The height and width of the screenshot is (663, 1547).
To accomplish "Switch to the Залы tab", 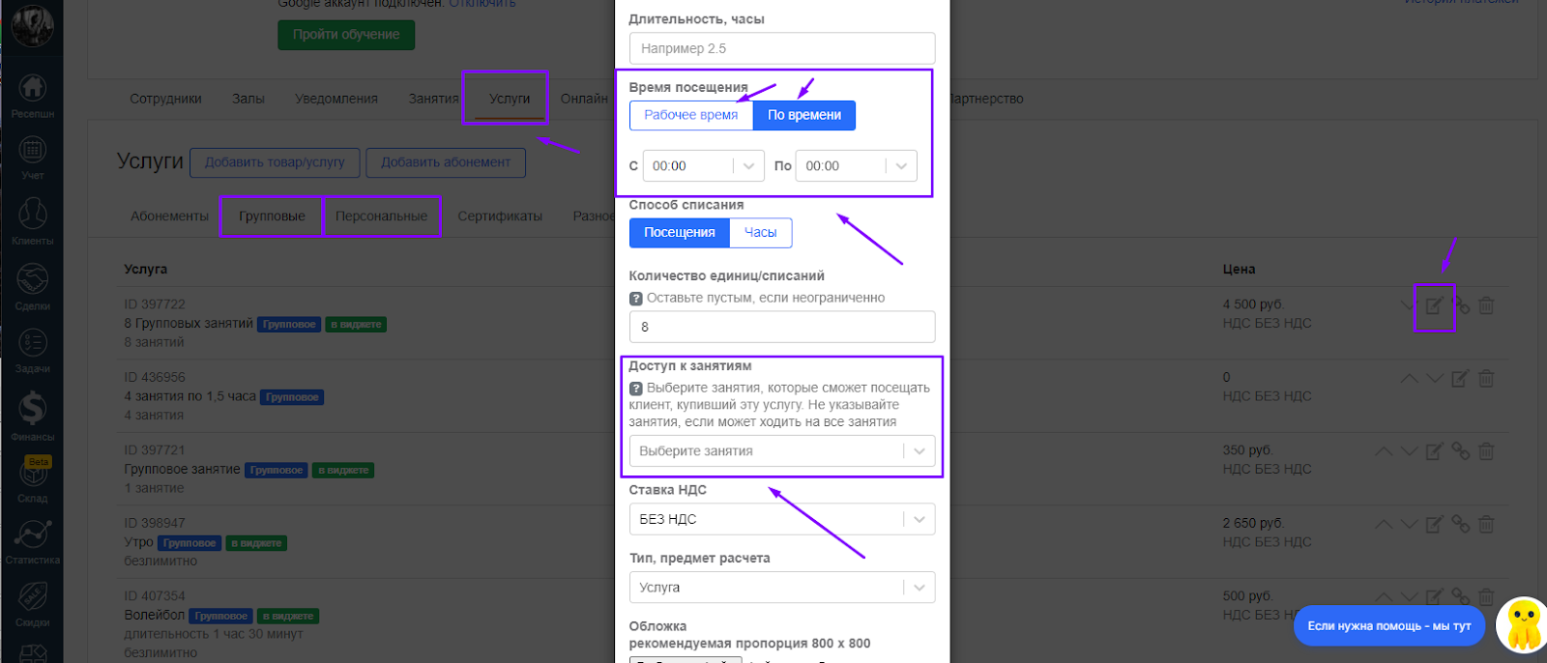I will pyautogui.click(x=248, y=99).
